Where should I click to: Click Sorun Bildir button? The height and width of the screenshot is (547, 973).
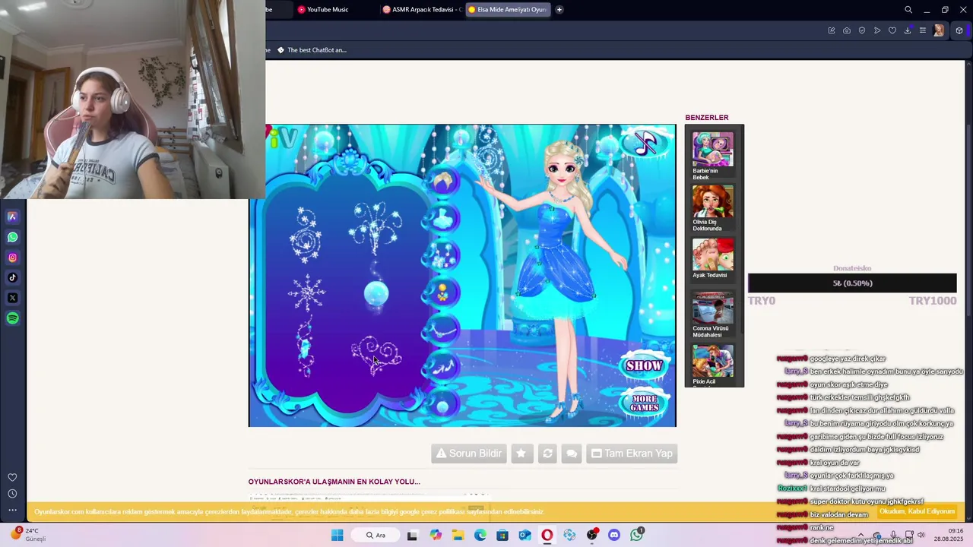coord(469,454)
